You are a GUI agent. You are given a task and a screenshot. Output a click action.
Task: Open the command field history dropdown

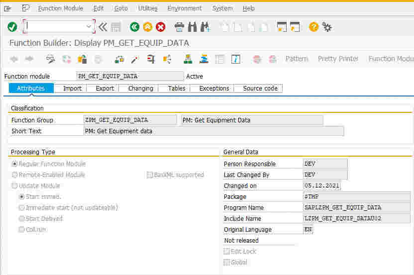[89, 26]
